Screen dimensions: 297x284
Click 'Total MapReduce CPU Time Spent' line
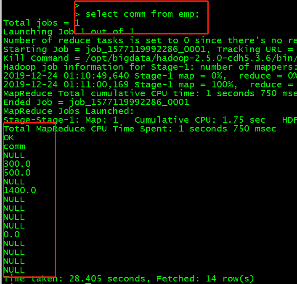pyautogui.click(x=140, y=129)
